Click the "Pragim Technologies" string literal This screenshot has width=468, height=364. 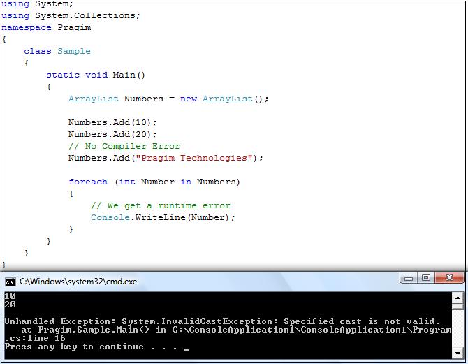tap(196, 158)
